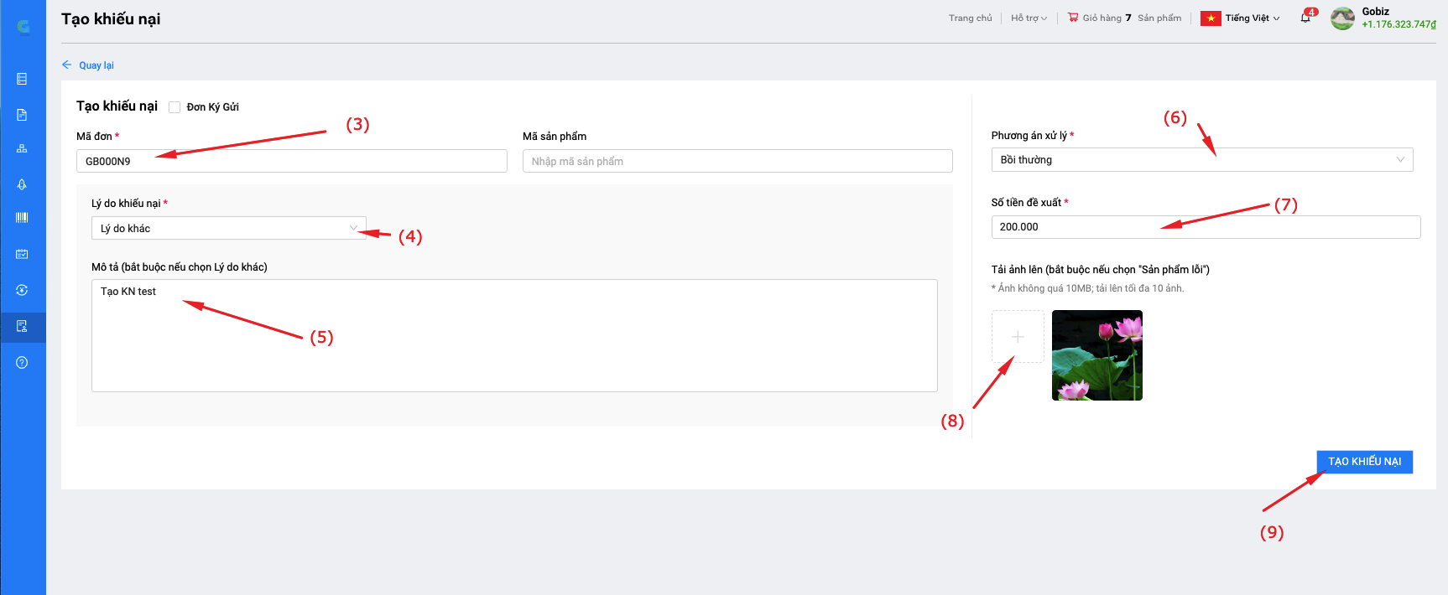The image size is (1448, 595).
Task: Expand the Hỗ trợ menu
Action: tap(1029, 18)
